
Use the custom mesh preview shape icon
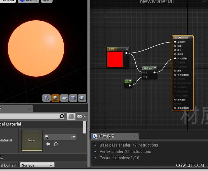82,98
